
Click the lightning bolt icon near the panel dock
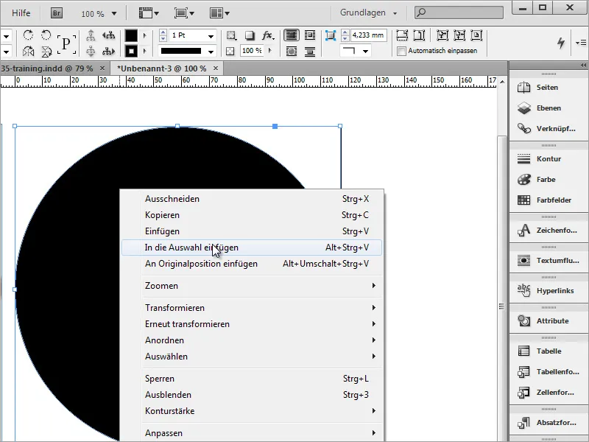pyautogui.click(x=562, y=43)
